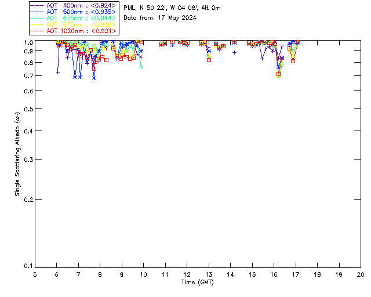The image size is (371, 297).
Task: Click the 0.4 y-axis tick label
Action: [x=28, y=131]
